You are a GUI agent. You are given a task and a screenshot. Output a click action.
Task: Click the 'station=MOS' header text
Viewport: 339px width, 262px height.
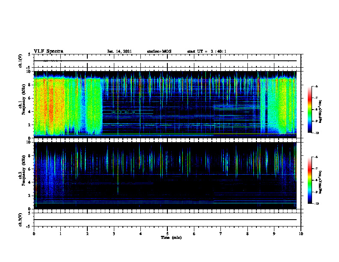point(159,51)
